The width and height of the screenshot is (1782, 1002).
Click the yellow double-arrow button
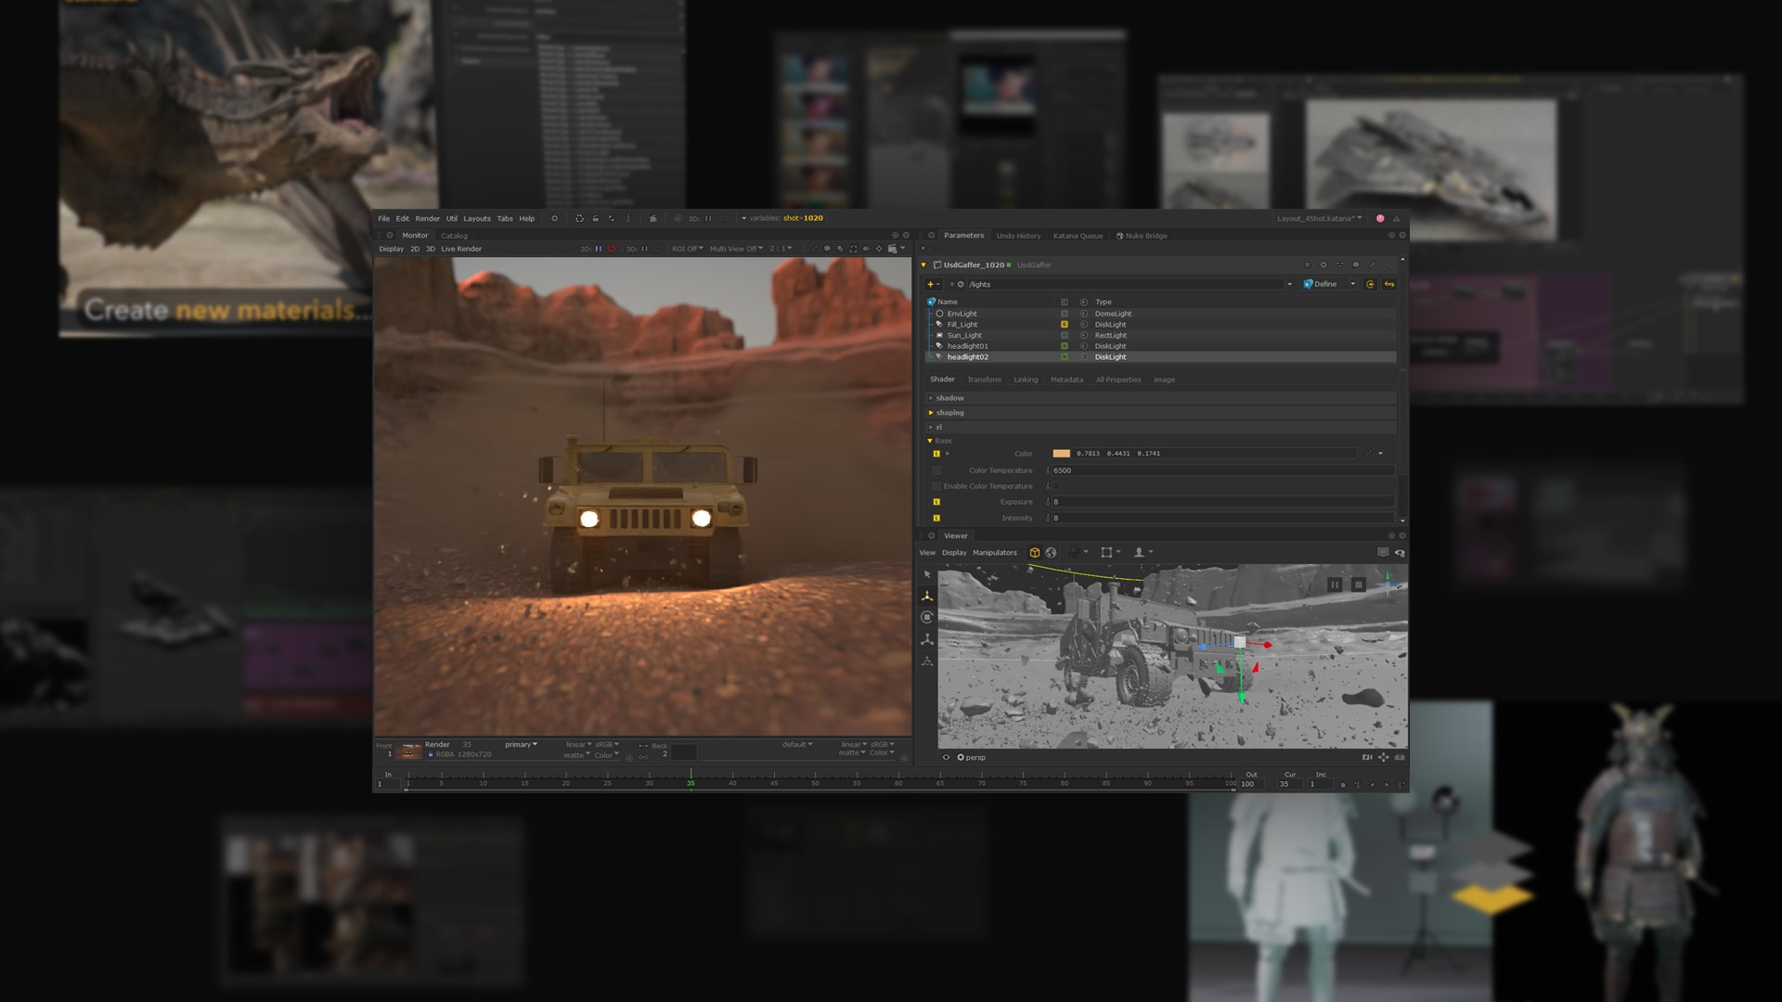pyautogui.click(x=1389, y=285)
